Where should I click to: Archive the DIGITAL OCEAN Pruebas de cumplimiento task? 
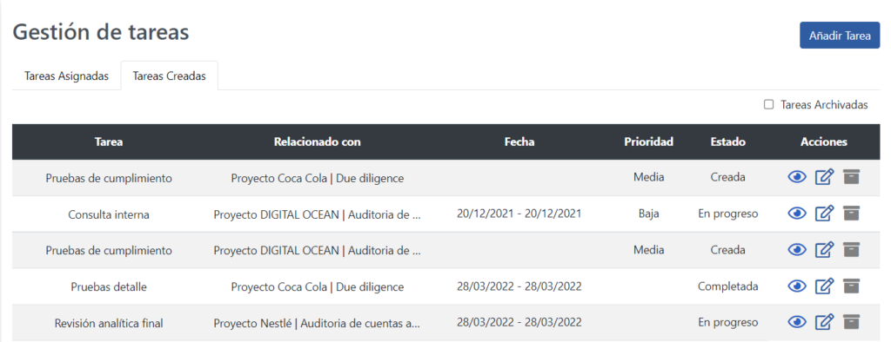851,249
